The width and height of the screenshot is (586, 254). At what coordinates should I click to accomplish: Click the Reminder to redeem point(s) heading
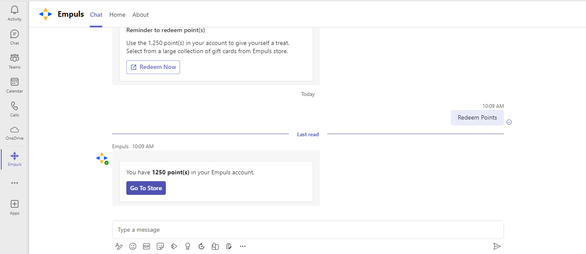165,30
